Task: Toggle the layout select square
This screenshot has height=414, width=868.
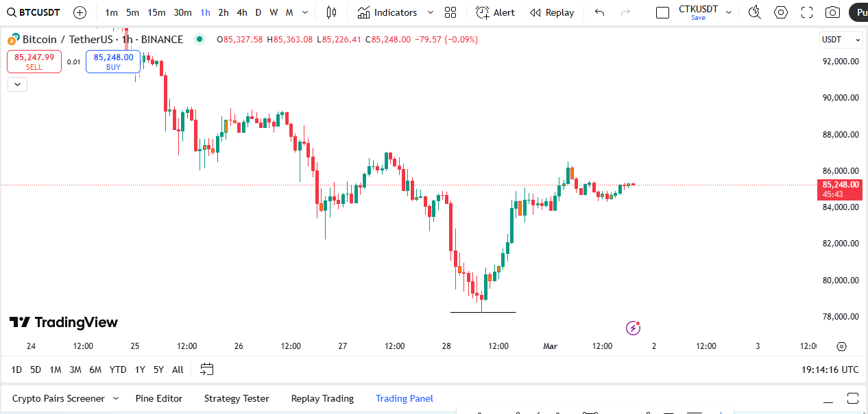Action: click(662, 12)
